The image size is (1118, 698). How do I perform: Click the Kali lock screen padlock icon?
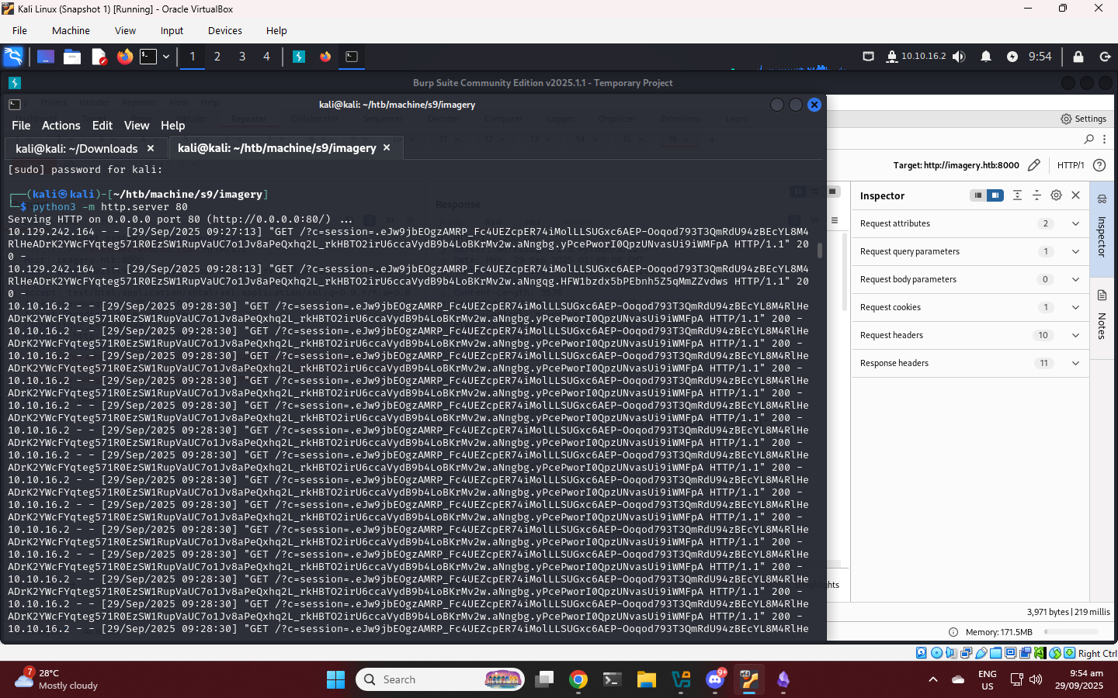1078,57
